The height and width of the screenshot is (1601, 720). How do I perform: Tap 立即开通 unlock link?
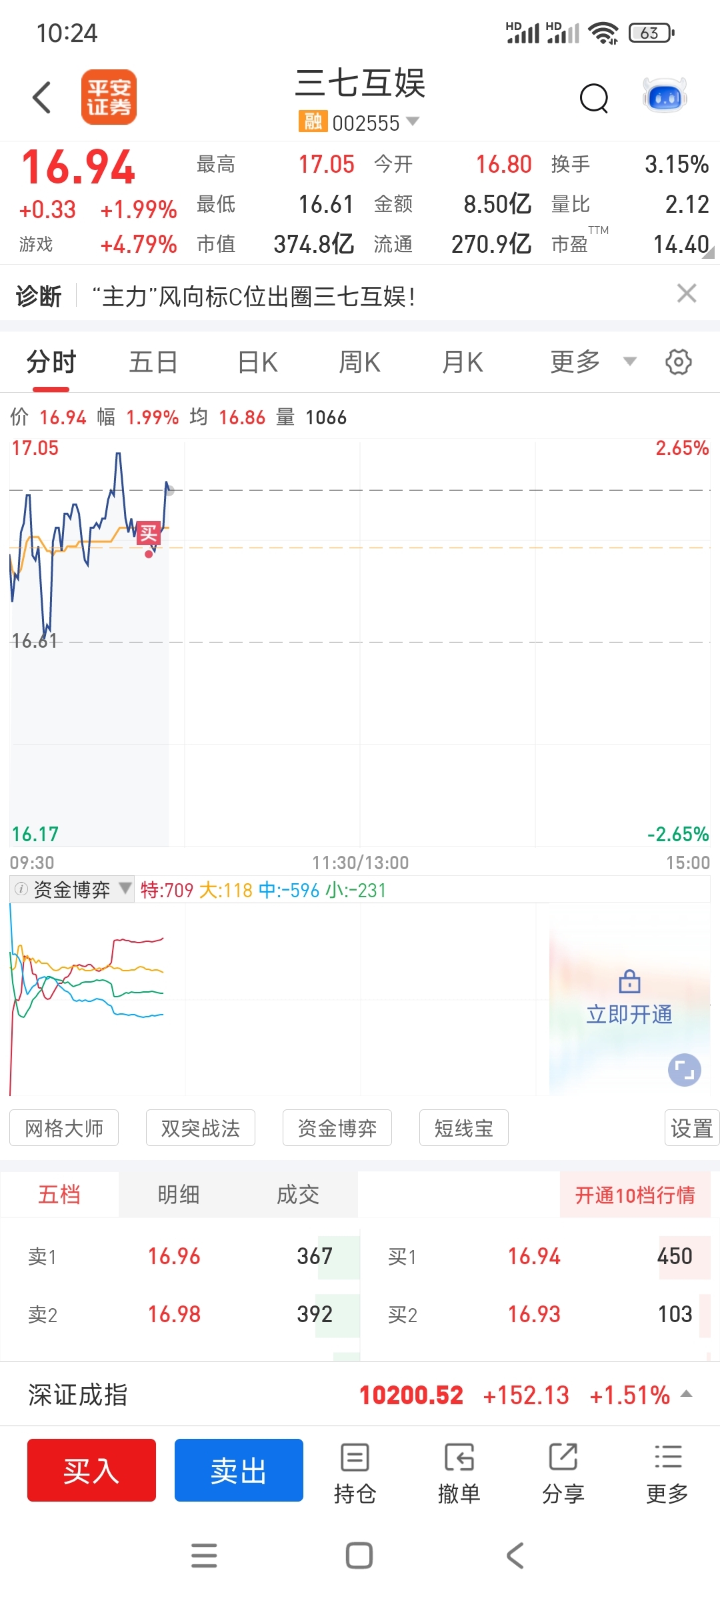(629, 1014)
